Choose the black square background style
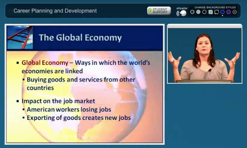Viewport: 247px width, 148px height. tap(216, 12)
